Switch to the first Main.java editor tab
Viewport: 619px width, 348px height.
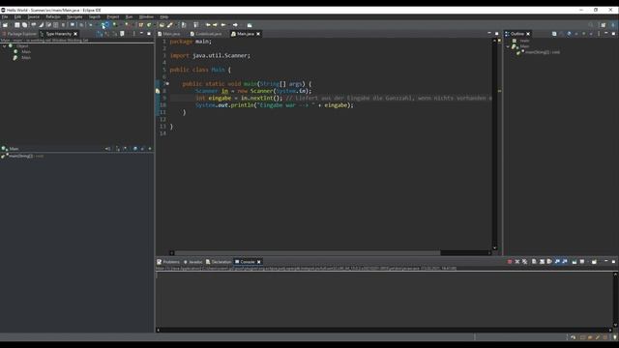(x=170, y=34)
